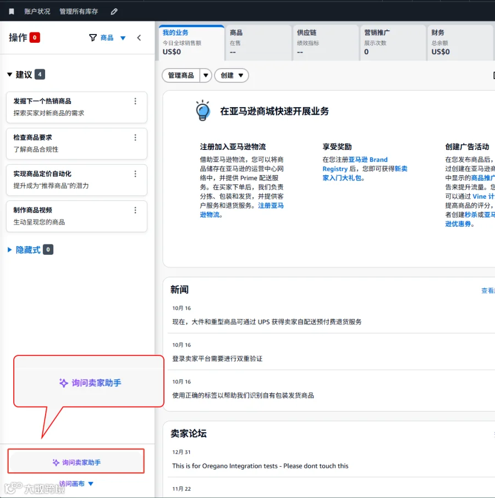Click the 询问卖家助手 button at bottom
The width and height of the screenshot is (495, 498).
pos(76,462)
